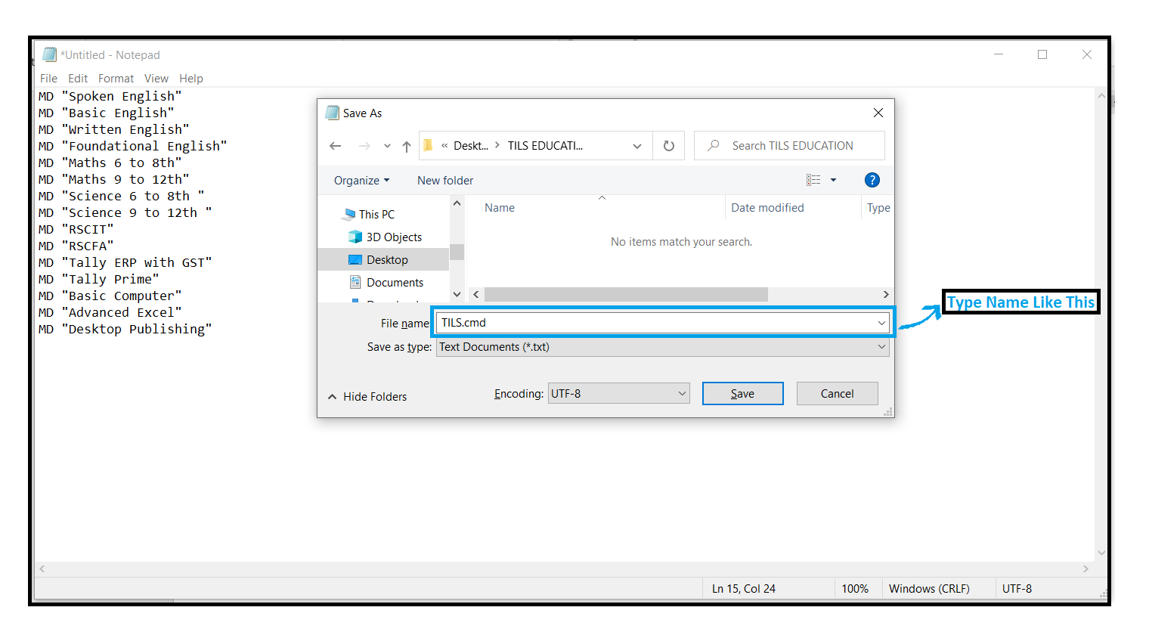
Task: Open the Save as type dropdown
Action: coord(881,347)
